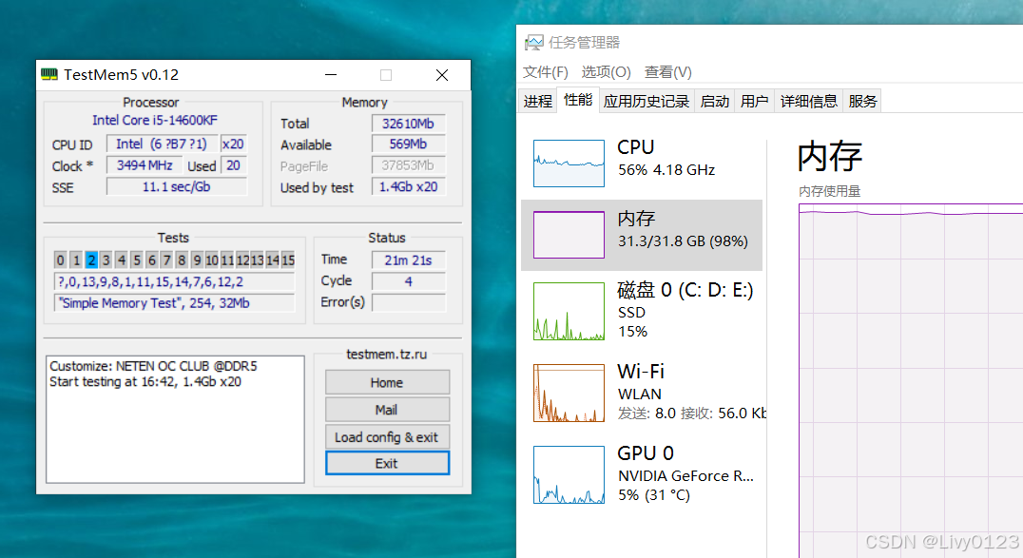Click the PageFile 37853Mb value
1023x558 pixels.
pyautogui.click(x=408, y=165)
